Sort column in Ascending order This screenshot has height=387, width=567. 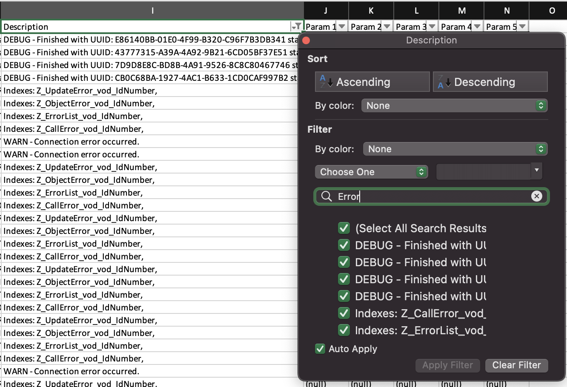point(372,82)
